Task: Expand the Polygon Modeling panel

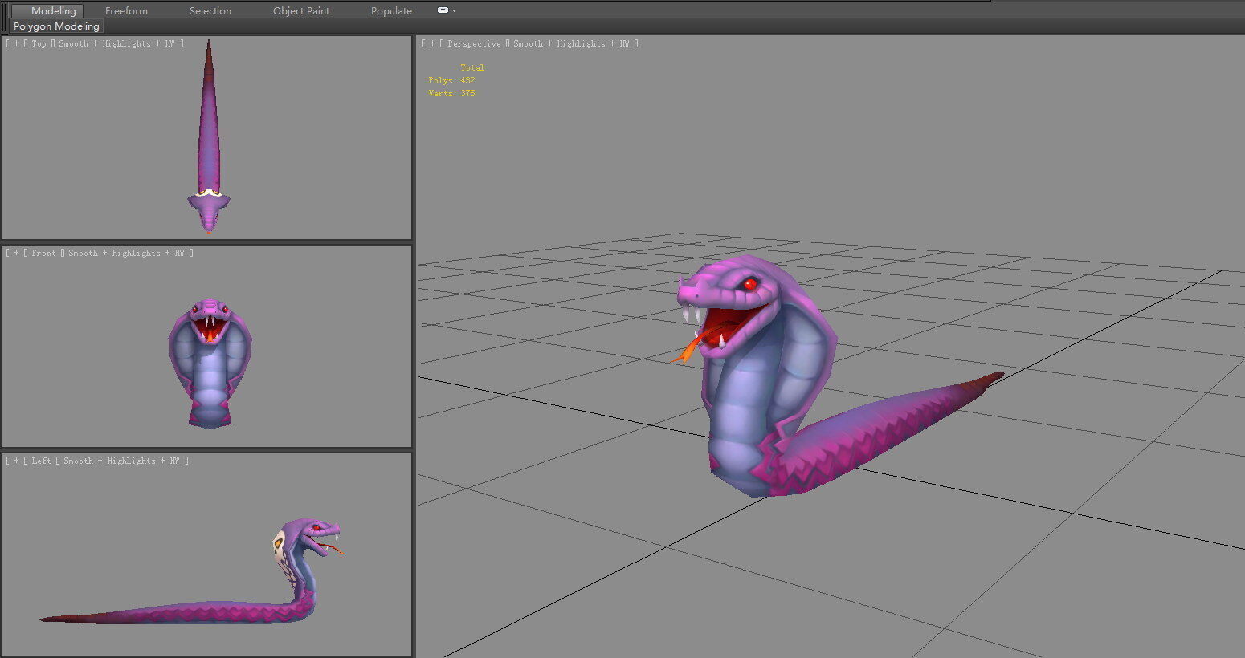Action: (56, 26)
